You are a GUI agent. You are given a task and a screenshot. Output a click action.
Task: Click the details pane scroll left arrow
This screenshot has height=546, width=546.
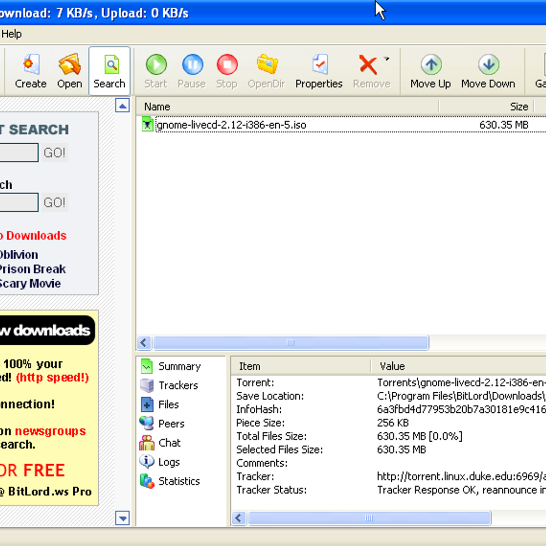[239, 518]
